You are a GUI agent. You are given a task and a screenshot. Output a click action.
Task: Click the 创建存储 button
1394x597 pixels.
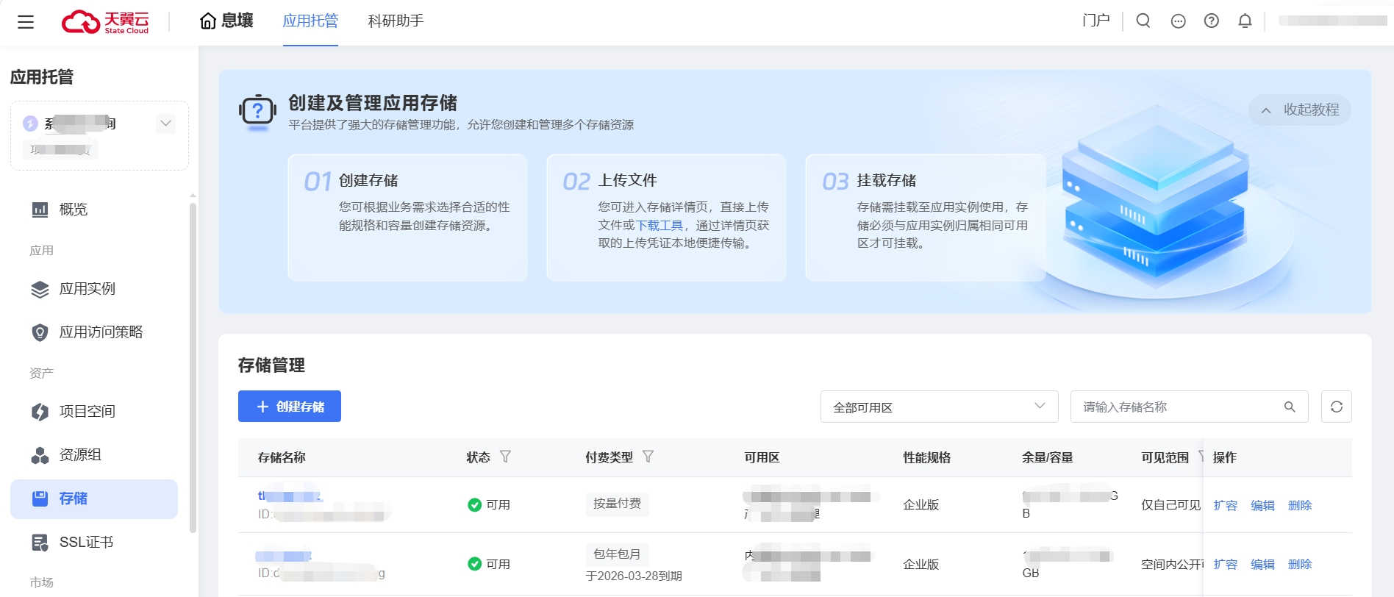coord(290,407)
